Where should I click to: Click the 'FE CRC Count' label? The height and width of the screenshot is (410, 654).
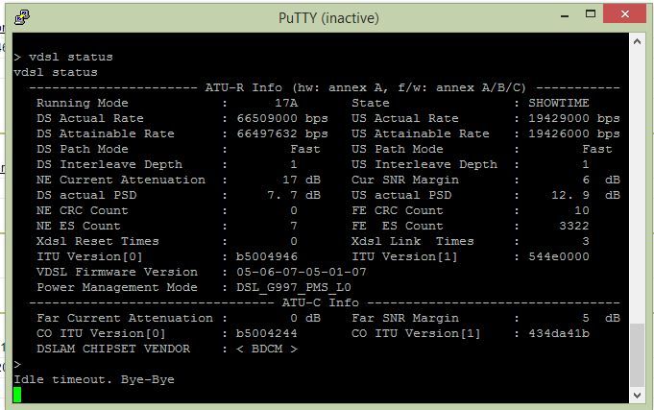(x=397, y=210)
